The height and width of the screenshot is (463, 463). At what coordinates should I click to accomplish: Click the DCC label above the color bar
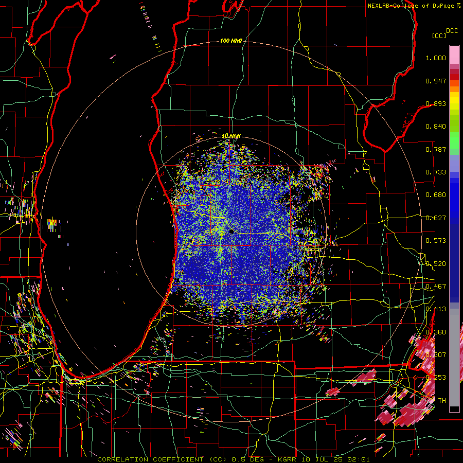(452, 31)
